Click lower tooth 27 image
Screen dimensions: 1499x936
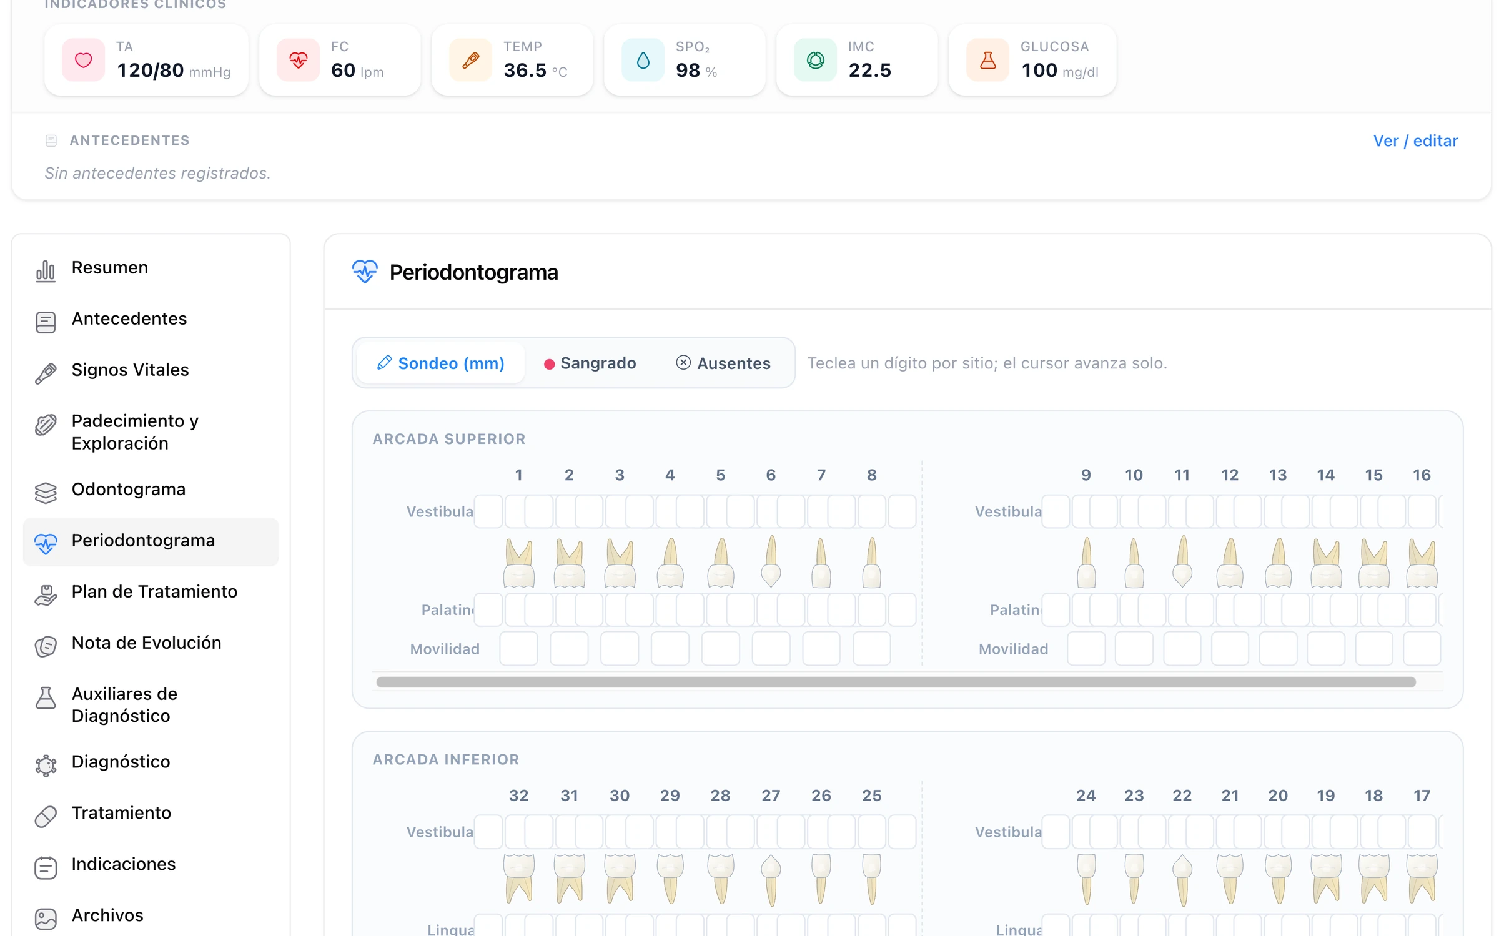[x=771, y=880]
